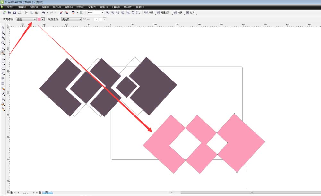The width and height of the screenshot is (321, 196).
Task: Click the 转换 toolbar button
Action: click(178, 13)
